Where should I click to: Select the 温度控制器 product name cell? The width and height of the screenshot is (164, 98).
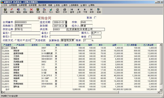(x=20, y=54)
